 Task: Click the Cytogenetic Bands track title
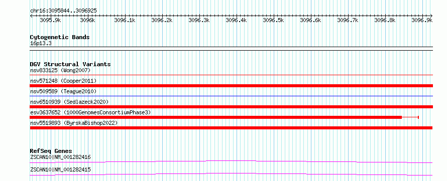tap(60, 37)
